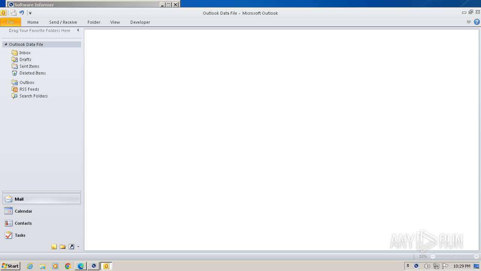Open the Developer tab
Viewport: 481px width, 271px height.
(x=140, y=22)
